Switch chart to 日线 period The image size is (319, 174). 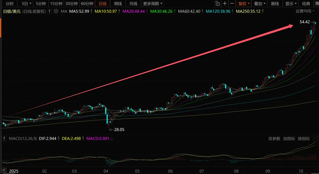[102, 4]
